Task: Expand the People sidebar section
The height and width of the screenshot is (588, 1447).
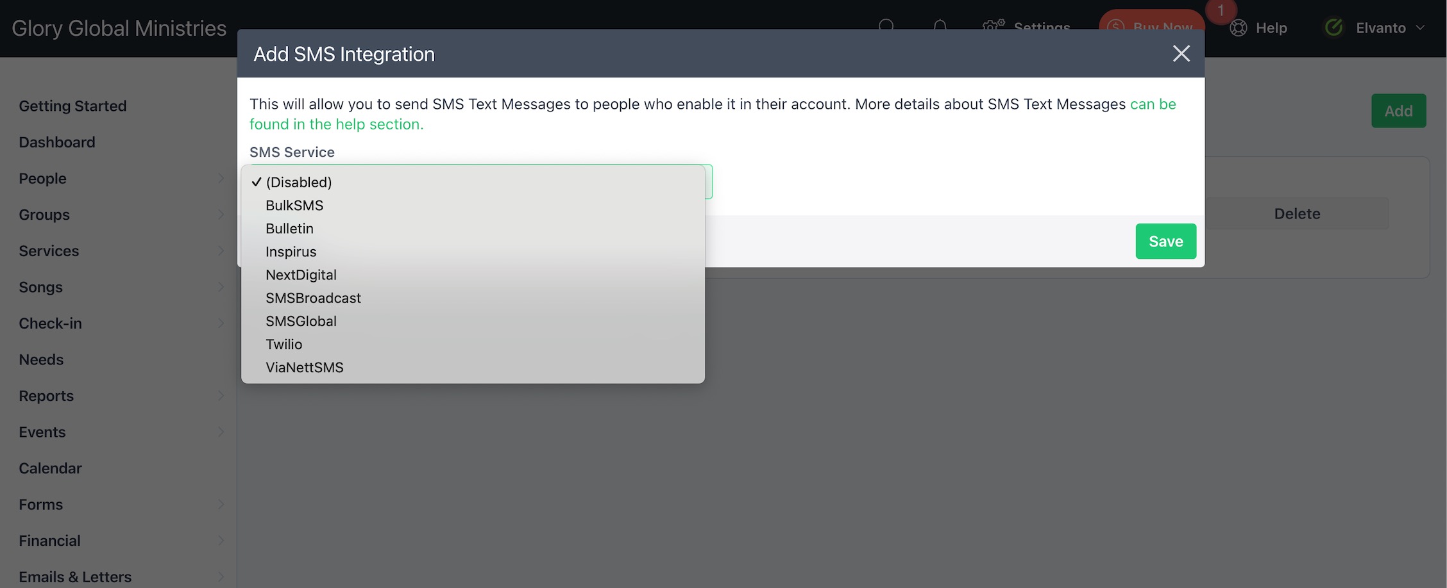Action: click(x=121, y=179)
